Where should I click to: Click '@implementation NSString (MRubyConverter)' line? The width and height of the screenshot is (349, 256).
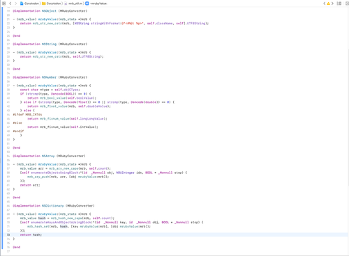click(50, 44)
